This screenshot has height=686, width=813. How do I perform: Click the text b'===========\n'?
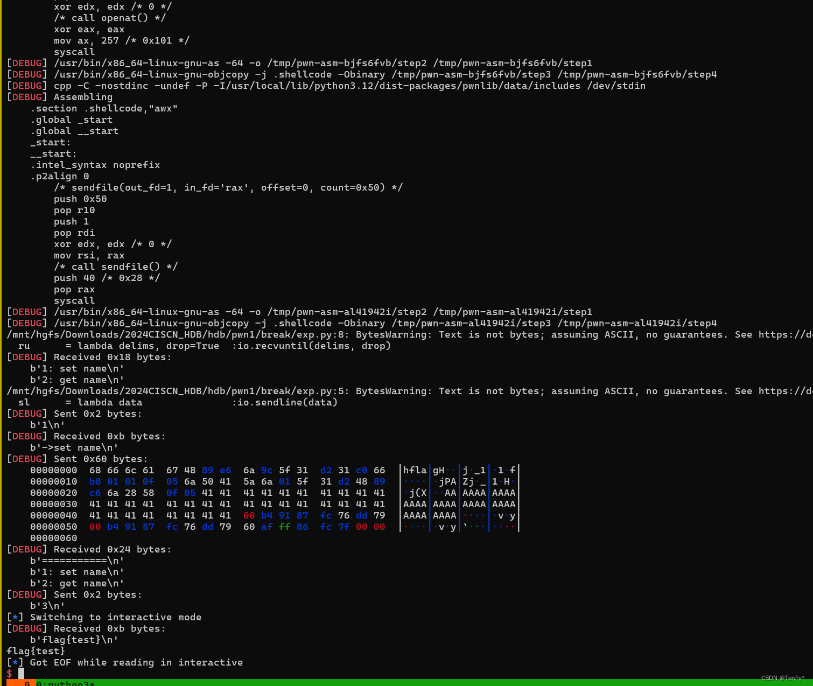pos(77,561)
